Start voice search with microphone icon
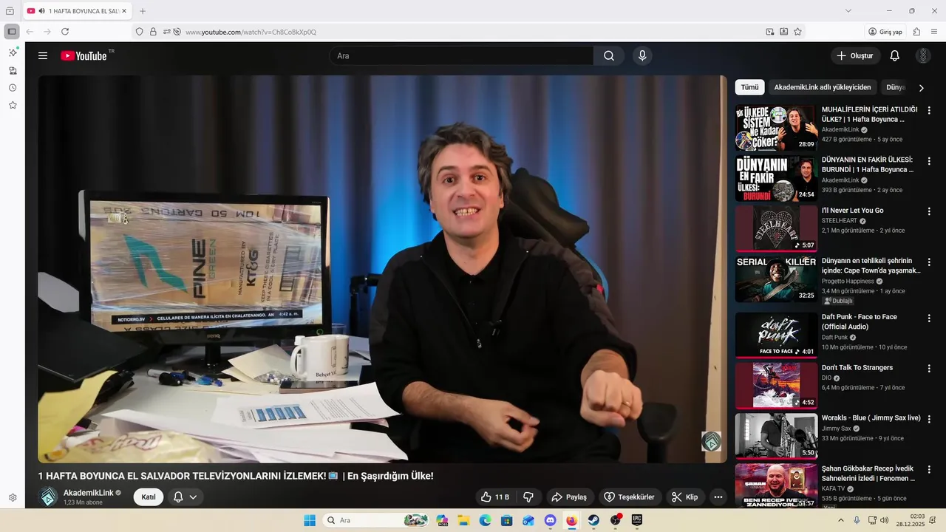The image size is (946, 532). point(642,55)
